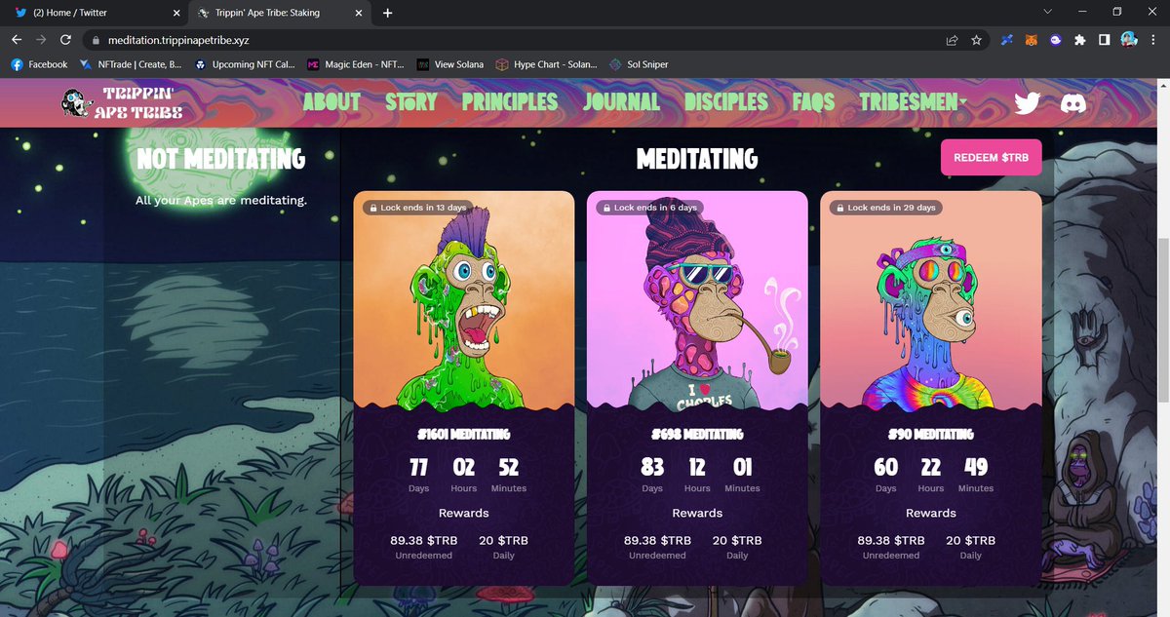
Task: Click 'Lock ends in 6 days' badge
Action: (649, 208)
